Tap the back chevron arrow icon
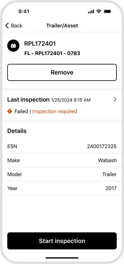 7,26
